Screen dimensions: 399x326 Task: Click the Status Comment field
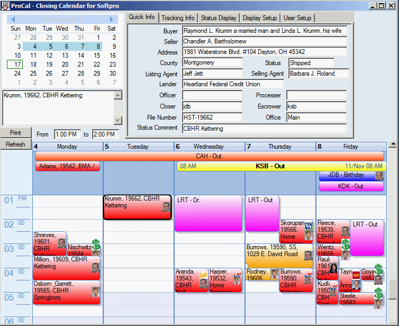pos(265,129)
